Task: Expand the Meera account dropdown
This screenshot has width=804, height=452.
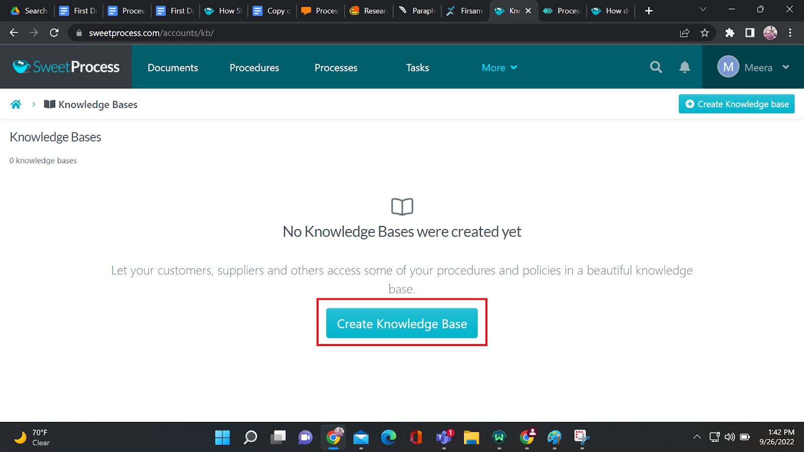Action: pyautogui.click(x=786, y=67)
